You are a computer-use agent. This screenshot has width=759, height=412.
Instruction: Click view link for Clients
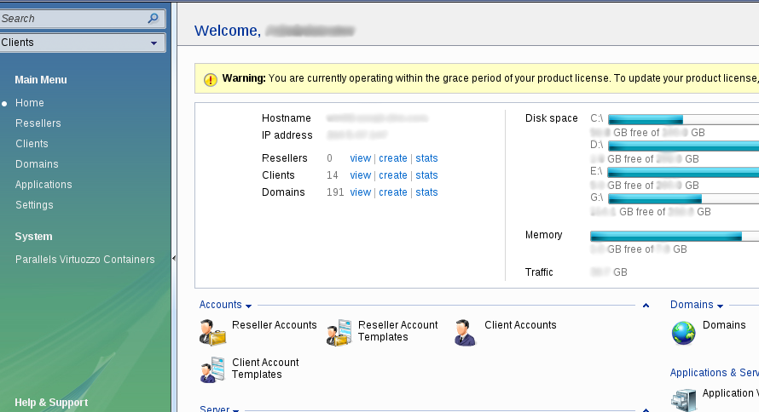[x=361, y=175]
